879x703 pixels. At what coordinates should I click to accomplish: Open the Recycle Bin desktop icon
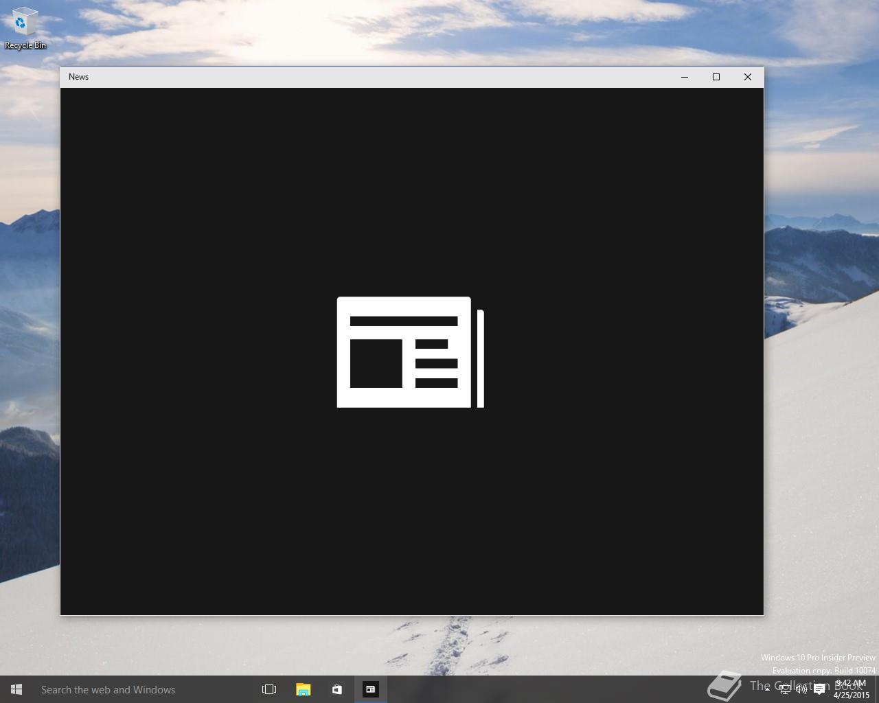point(25,28)
